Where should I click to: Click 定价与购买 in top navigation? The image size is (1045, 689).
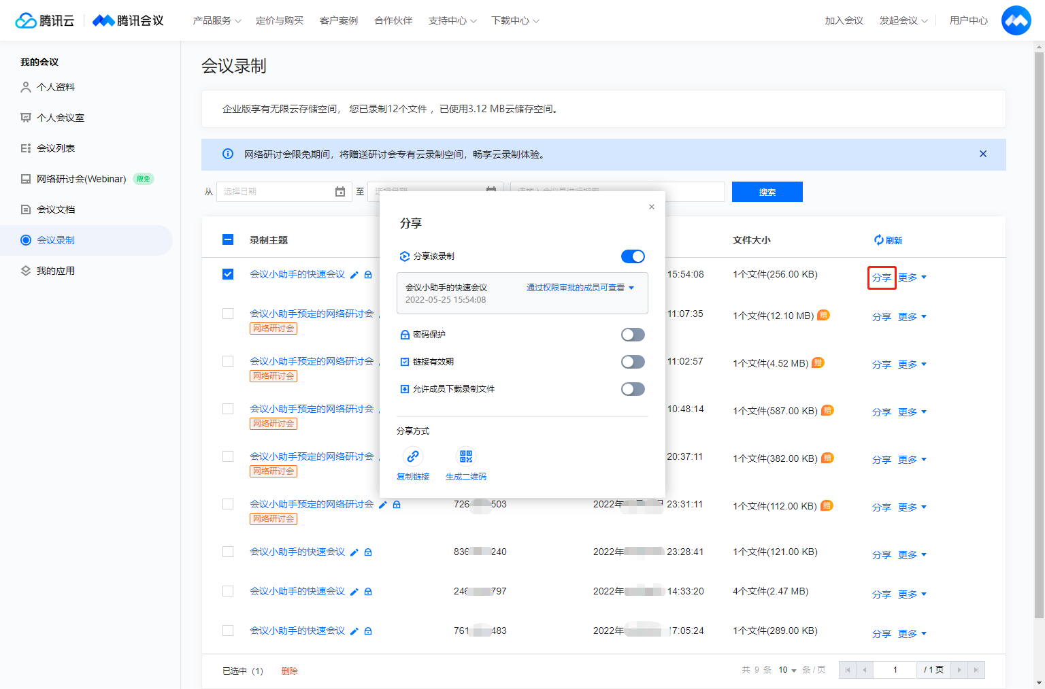tap(280, 20)
